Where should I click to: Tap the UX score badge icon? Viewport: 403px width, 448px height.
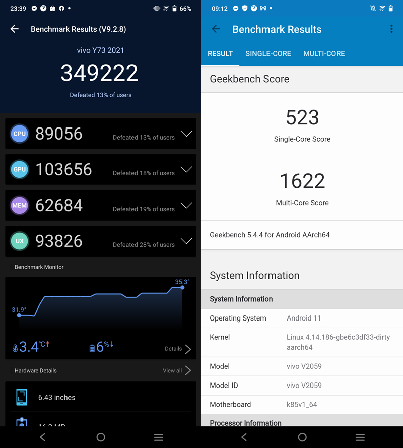click(20, 241)
